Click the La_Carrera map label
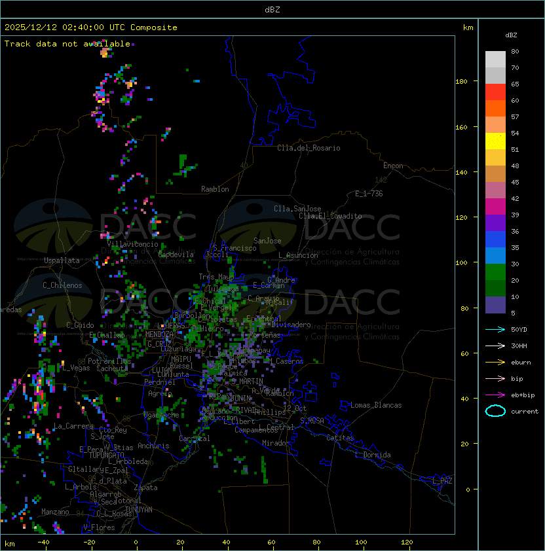 point(73,426)
